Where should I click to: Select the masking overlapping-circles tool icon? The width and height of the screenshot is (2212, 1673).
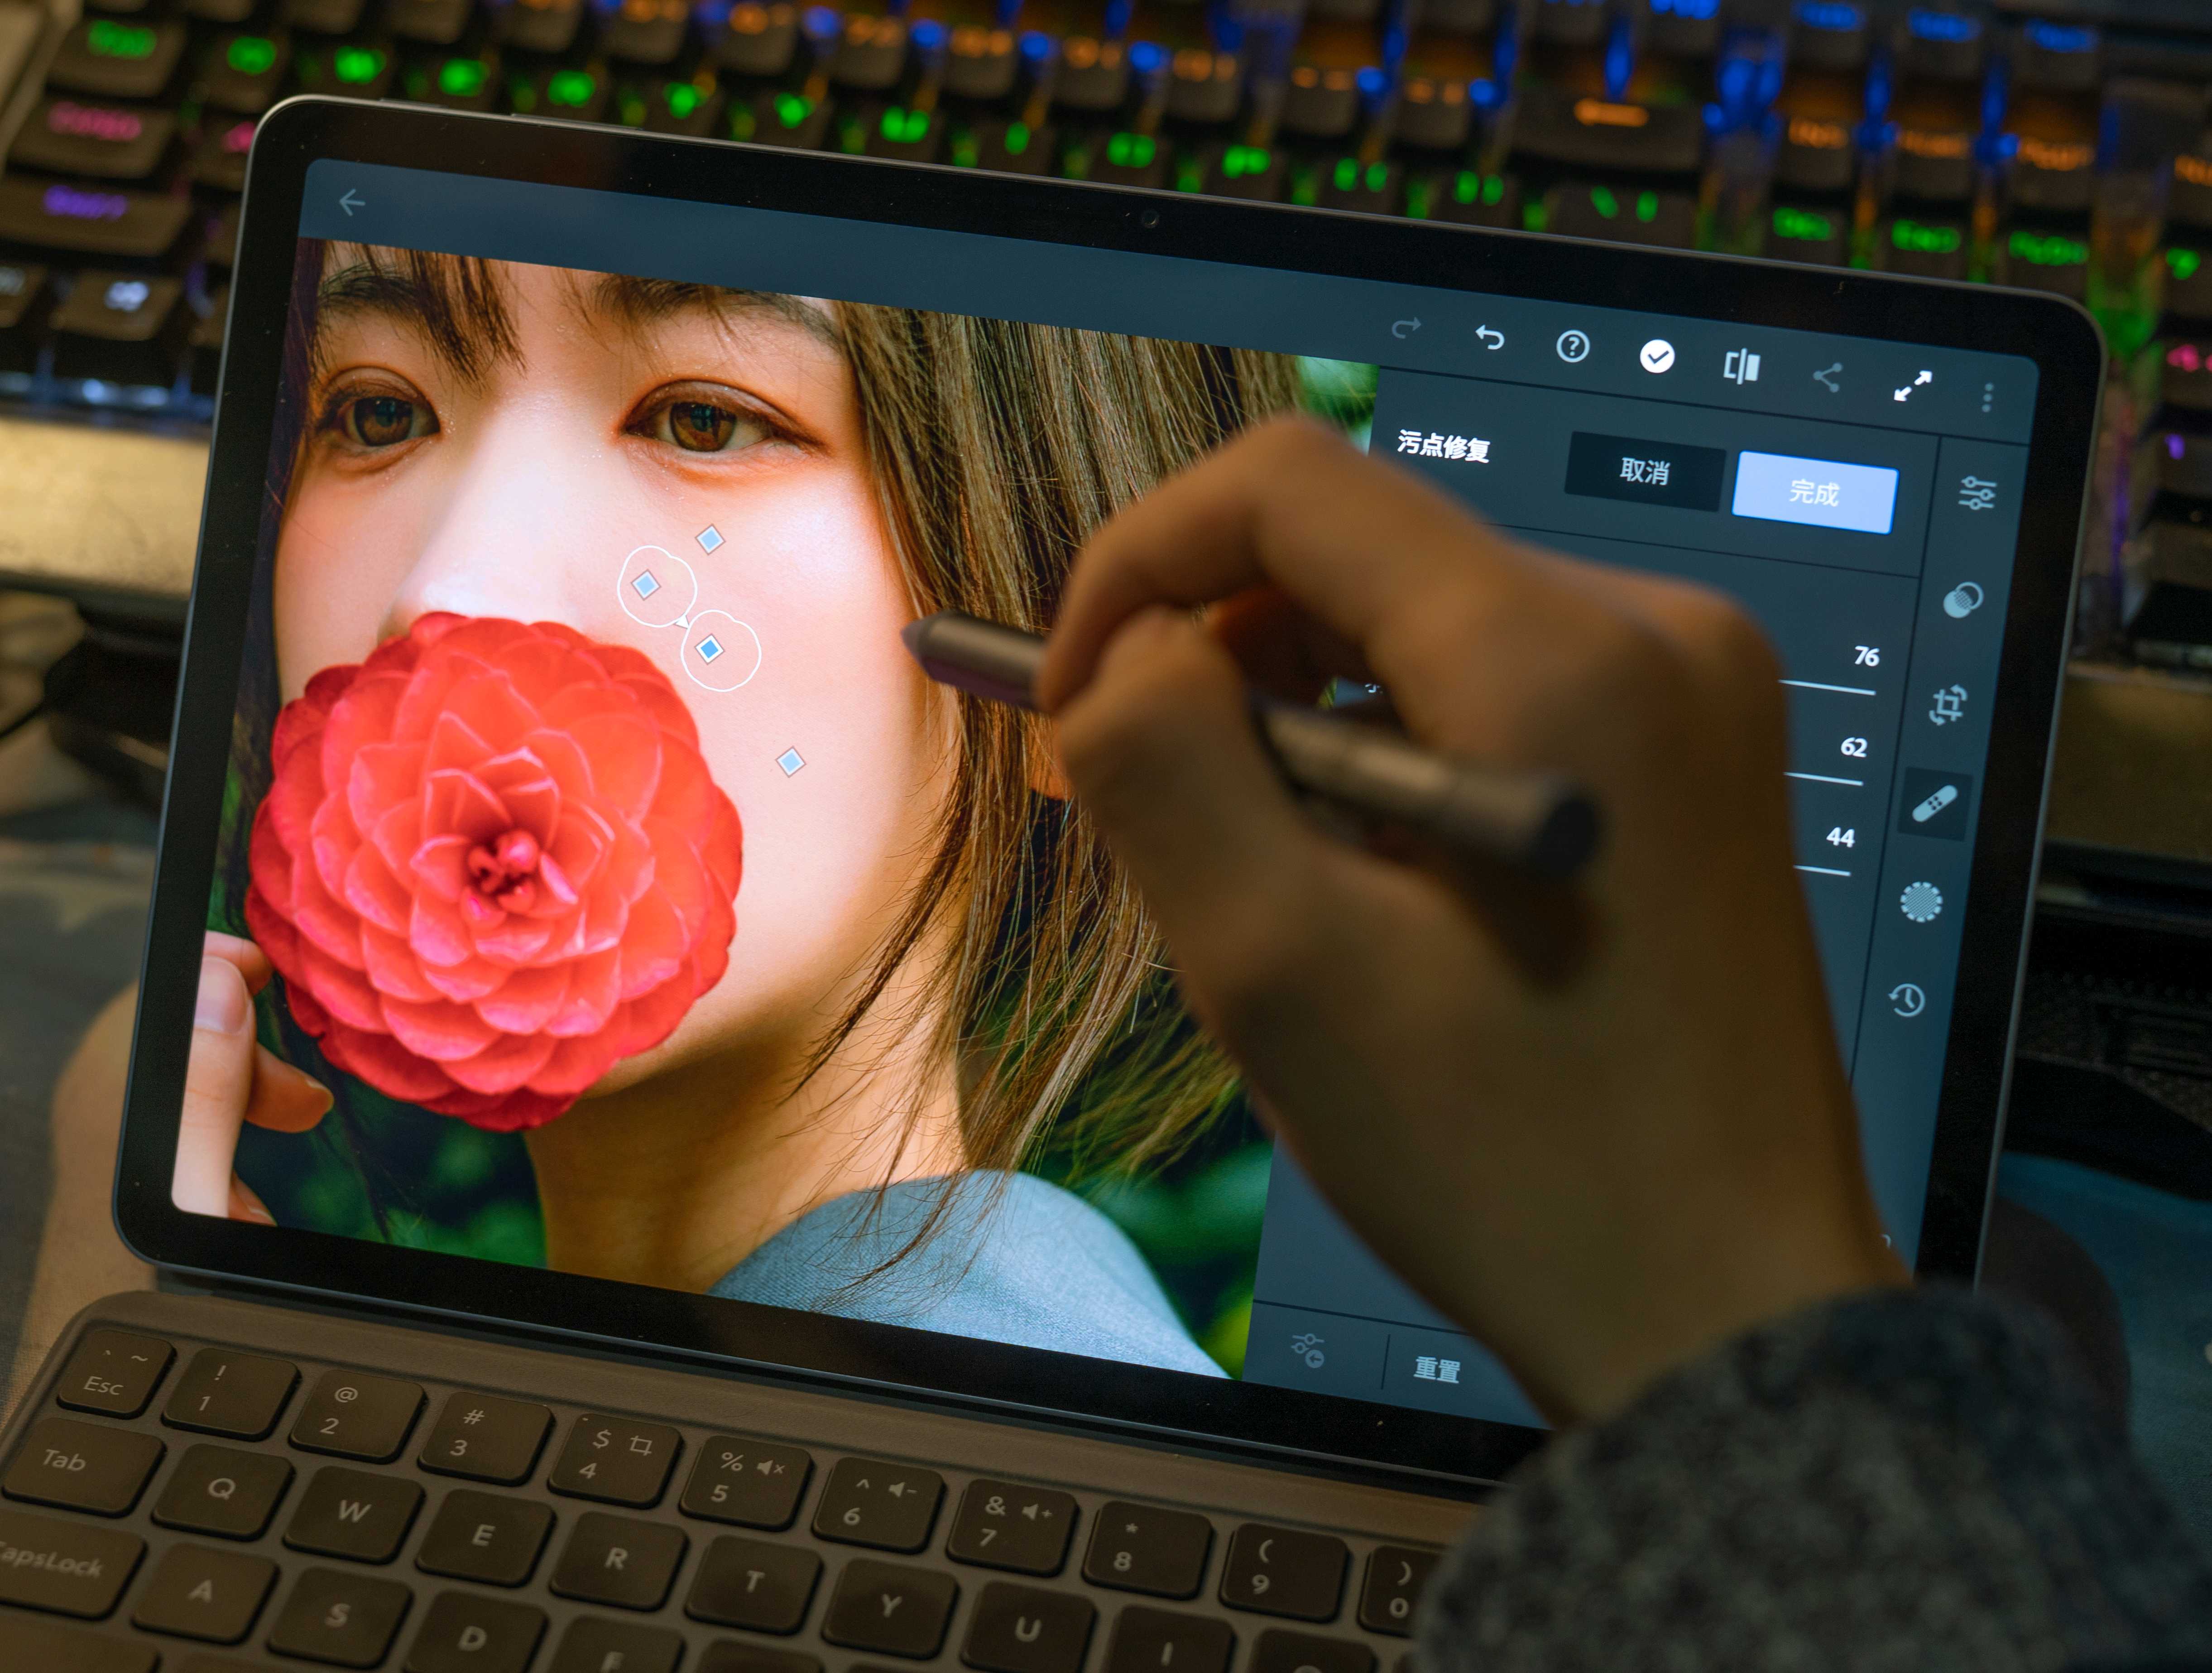pos(1962,600)
